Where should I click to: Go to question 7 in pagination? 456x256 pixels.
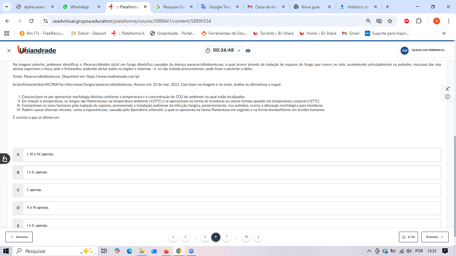pyautogui.click(x=226, y=237)
